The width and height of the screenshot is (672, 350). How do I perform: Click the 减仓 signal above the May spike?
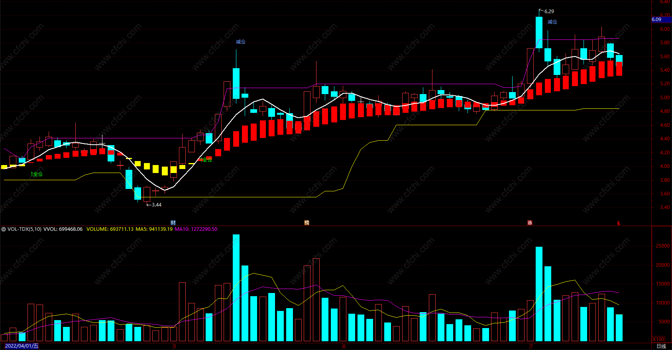click(240, 42)
